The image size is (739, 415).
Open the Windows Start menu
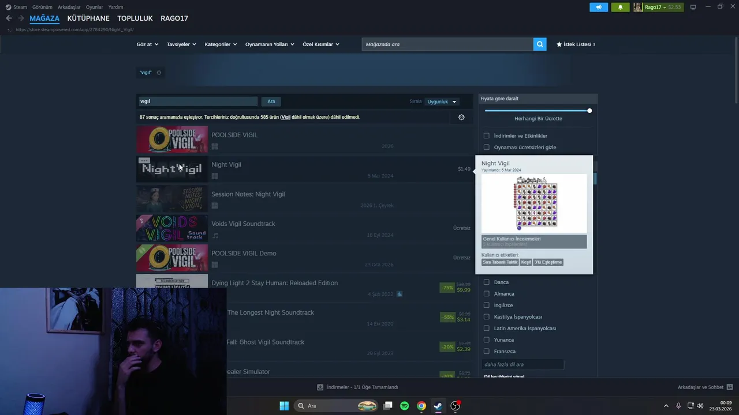284,406
